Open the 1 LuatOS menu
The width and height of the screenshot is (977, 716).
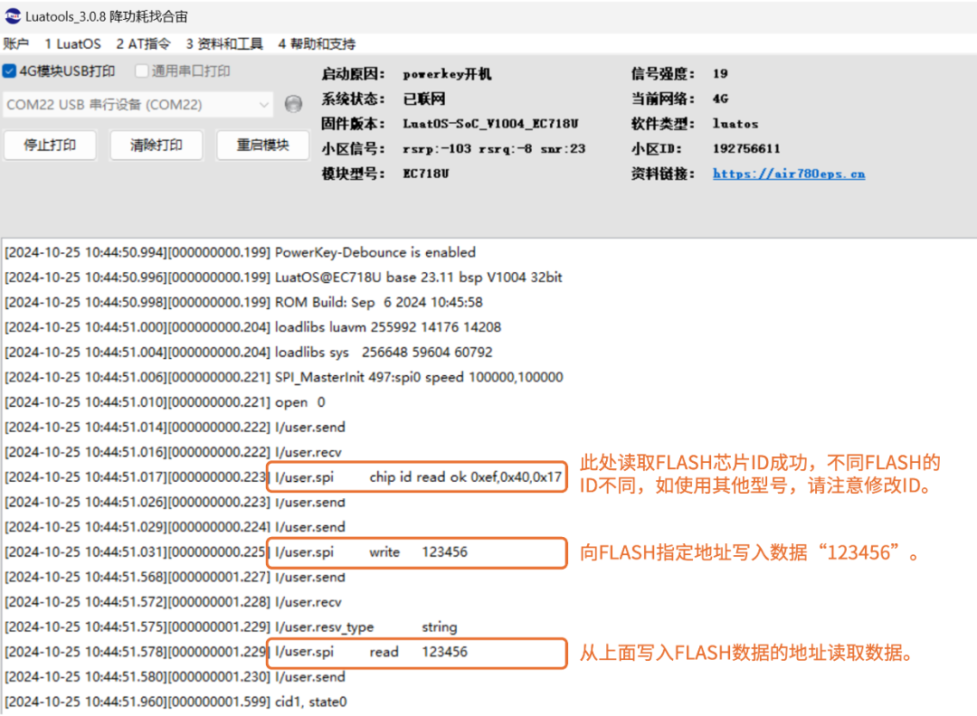point(71,43)
